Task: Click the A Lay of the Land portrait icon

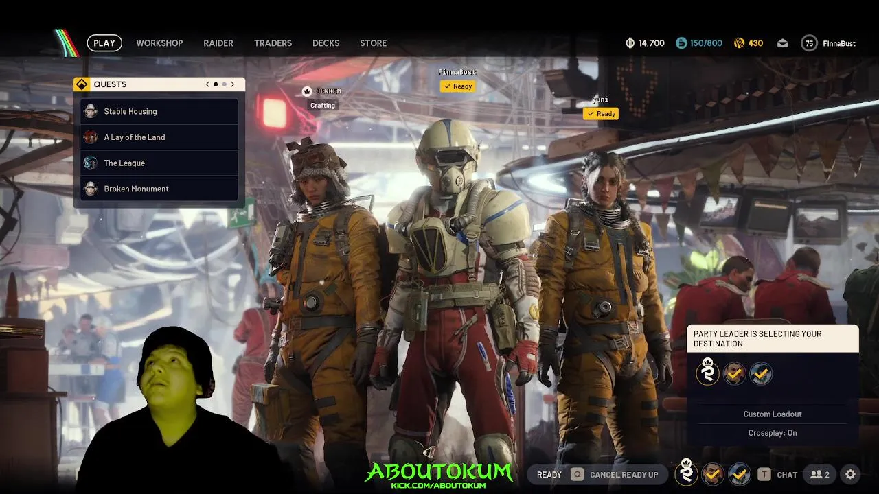Action: click(x=91, y=137)
